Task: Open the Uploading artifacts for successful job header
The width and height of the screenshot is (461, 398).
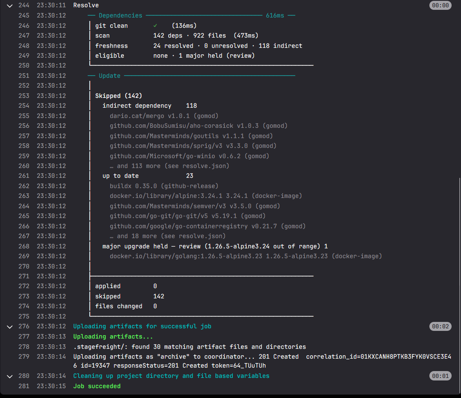Action: point(142,326)
